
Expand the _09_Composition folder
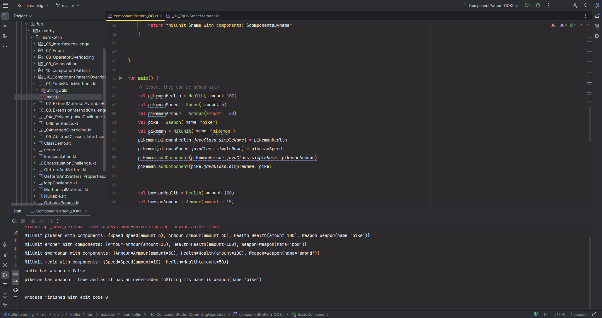[x=34, y=64]
